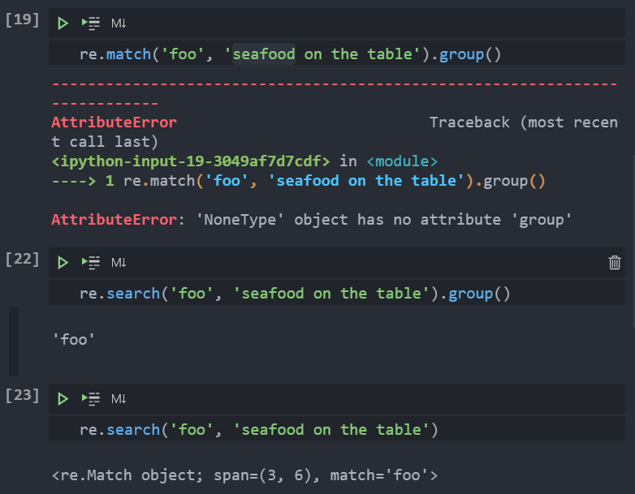635x494 pixels.
Task: Click the re.match code line in cell 19
Action: (x=291, y=54)
